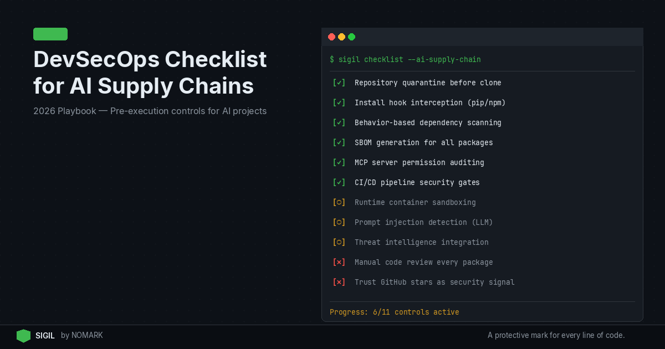Viewport: 665px width, 349px height.
Task: Click the green tag pill above the title
Action: click(x=50, y=34)
